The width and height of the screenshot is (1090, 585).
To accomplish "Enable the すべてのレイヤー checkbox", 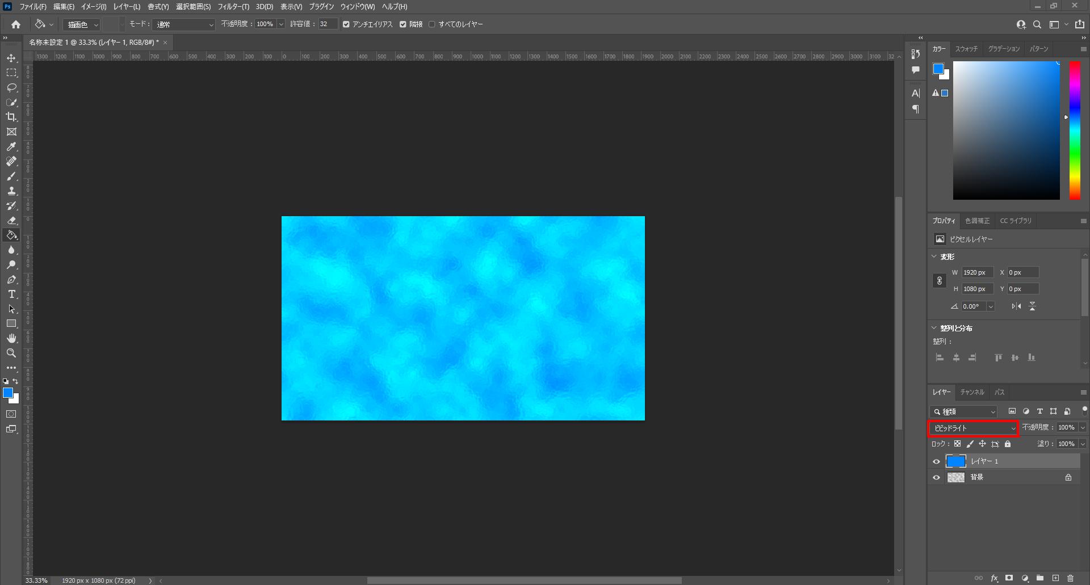I will [x=432, y=24].
